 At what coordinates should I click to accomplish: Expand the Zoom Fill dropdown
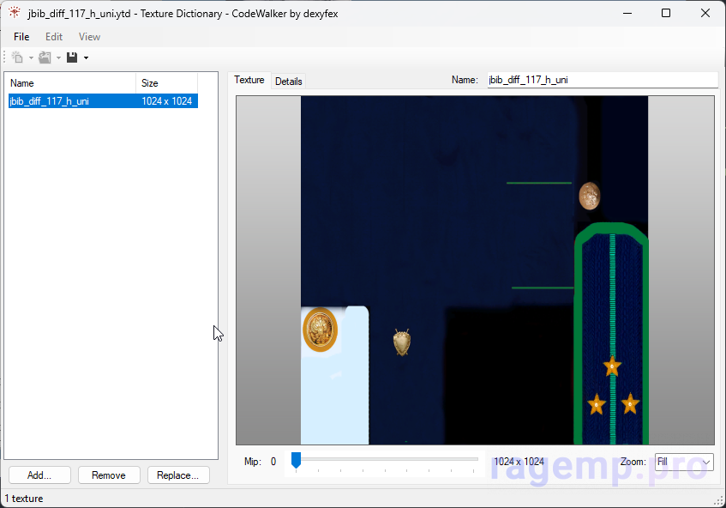684,462
